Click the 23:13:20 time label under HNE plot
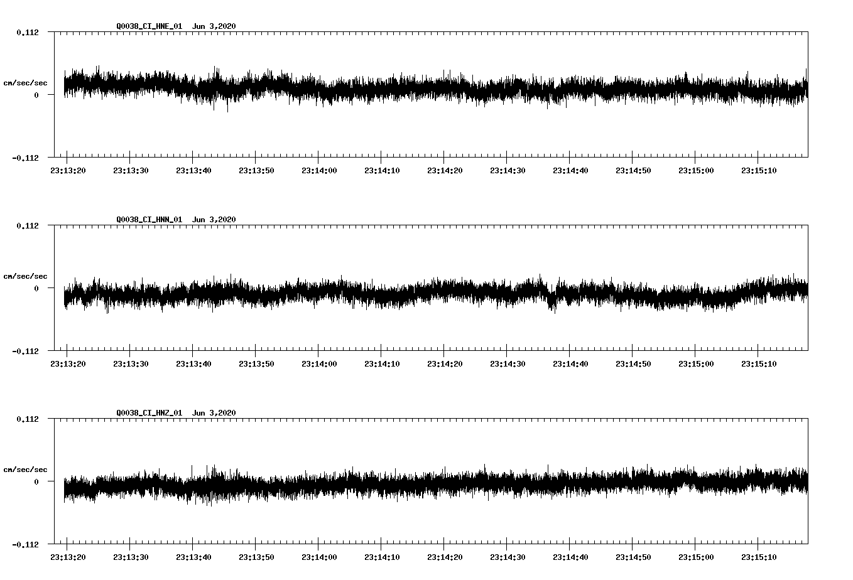The image size is (853, 580). (x=68, y=171)
